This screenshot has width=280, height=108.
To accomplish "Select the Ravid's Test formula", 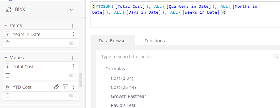I will 123,105.
